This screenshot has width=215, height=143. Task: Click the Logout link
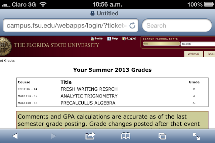point(129,39)
